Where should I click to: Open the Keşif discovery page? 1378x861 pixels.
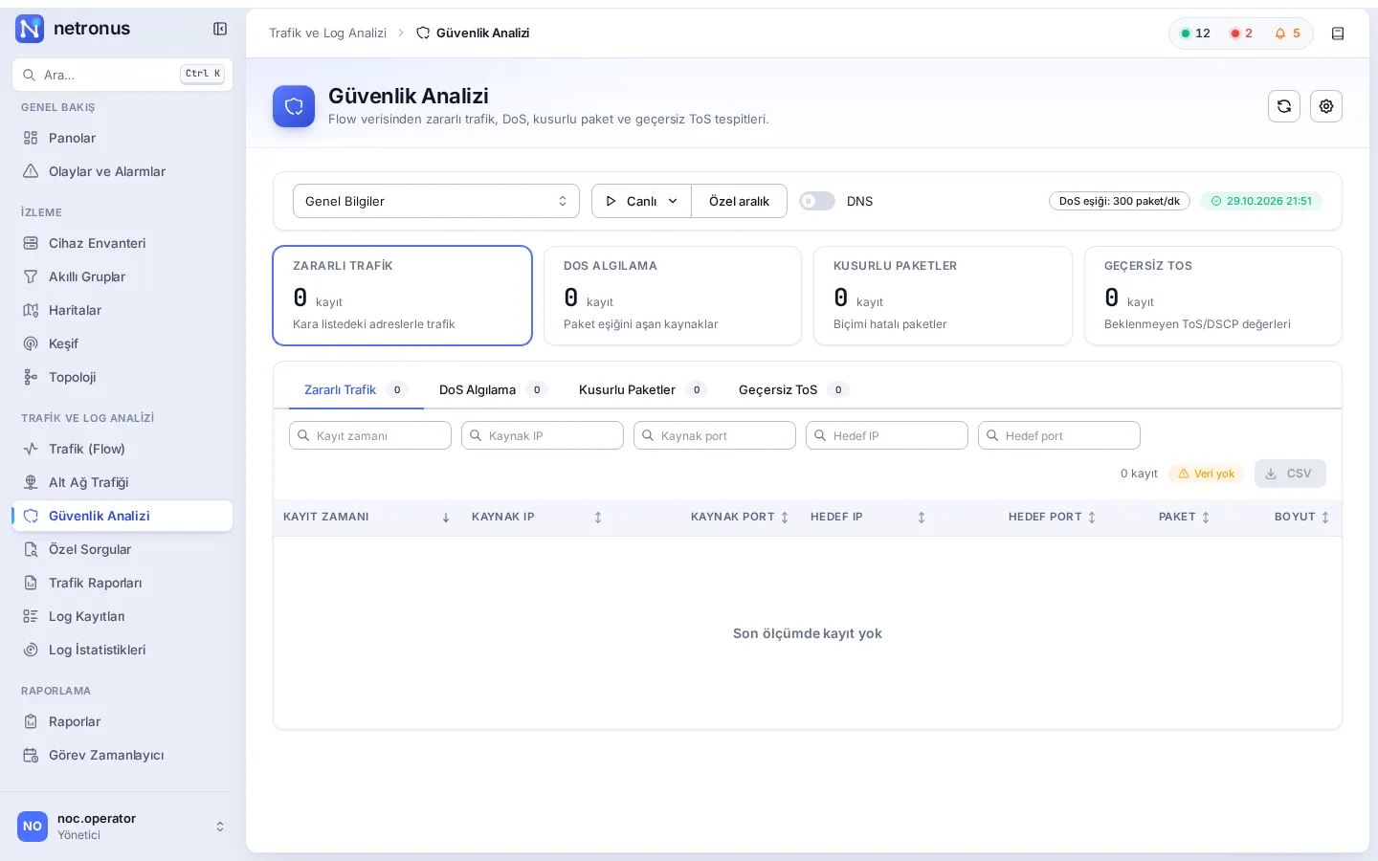(122, 343)
